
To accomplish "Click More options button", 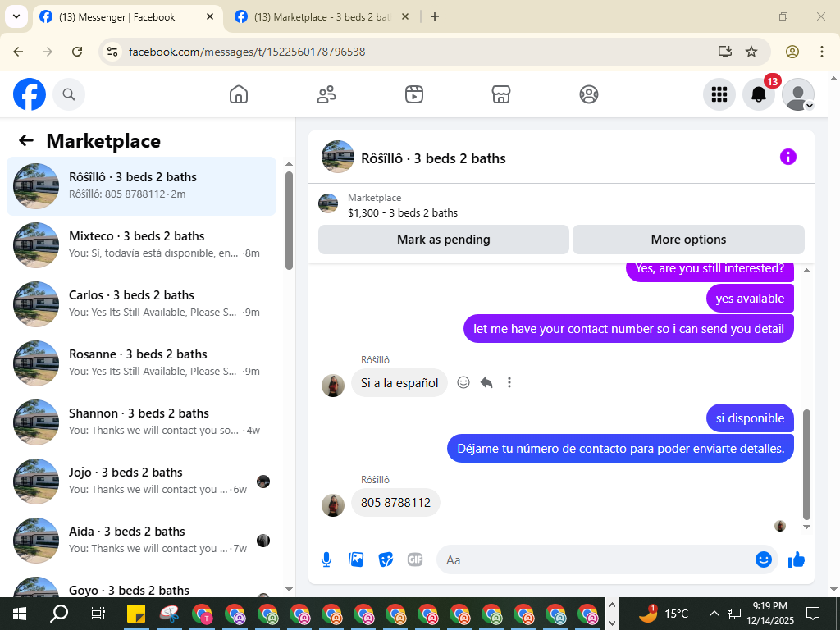I will pyautogui.click(x=688, y=240).
